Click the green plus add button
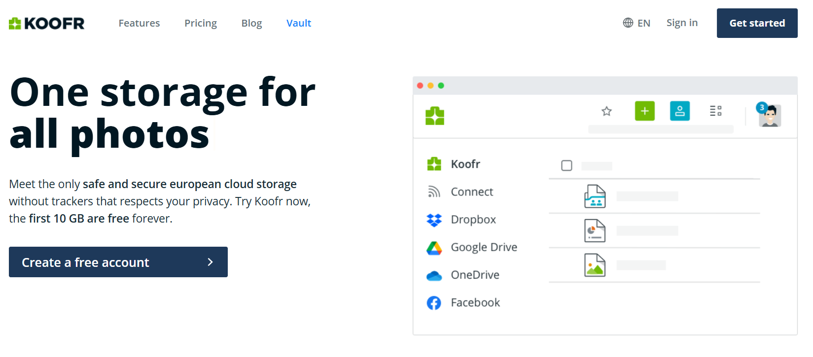This screenshot has width=813, height=357. [x=645, y=111]
